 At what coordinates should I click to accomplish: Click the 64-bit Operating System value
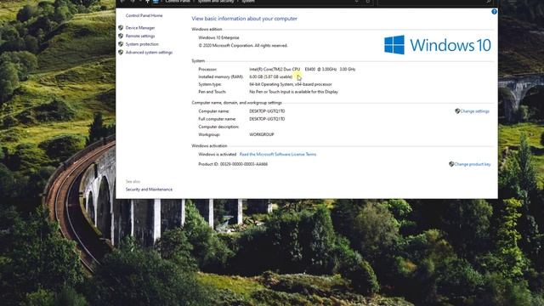point(291,84)
